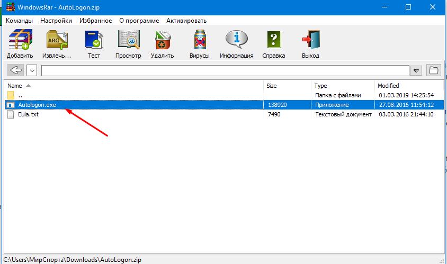
Task: Click the WindowsRar title bar app icon
Action: coord(10,7)
